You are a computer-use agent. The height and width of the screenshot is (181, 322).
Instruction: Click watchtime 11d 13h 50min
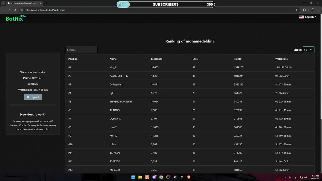(284, 67)
